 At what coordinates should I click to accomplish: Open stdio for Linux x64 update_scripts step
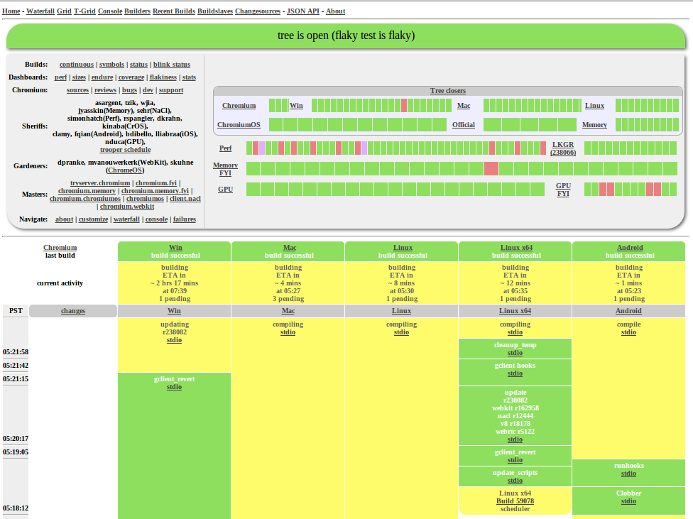pos(515,481)
